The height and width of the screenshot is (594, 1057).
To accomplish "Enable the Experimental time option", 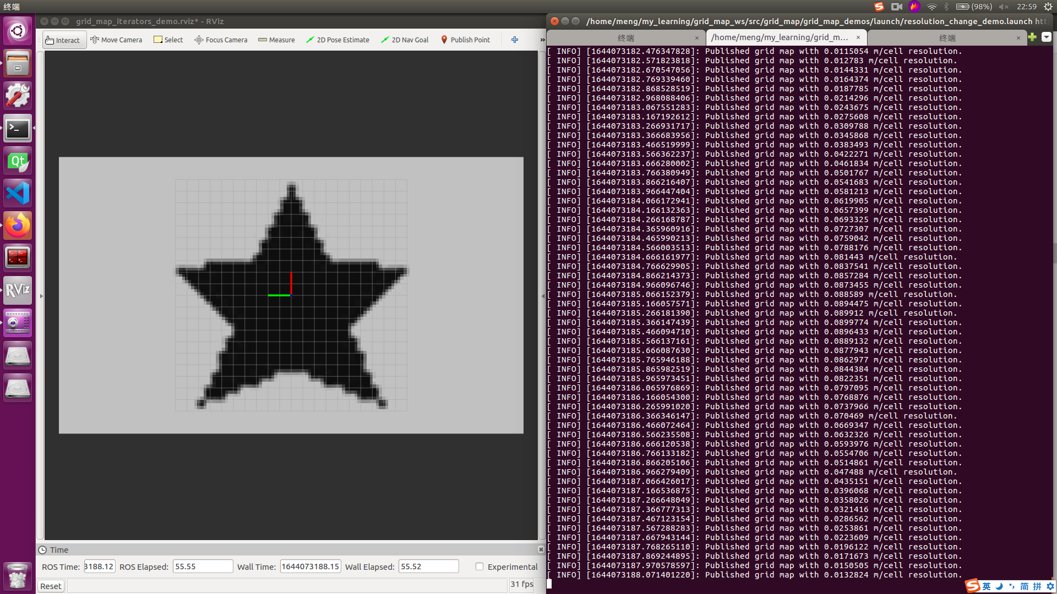I will (x=480, y=566).
